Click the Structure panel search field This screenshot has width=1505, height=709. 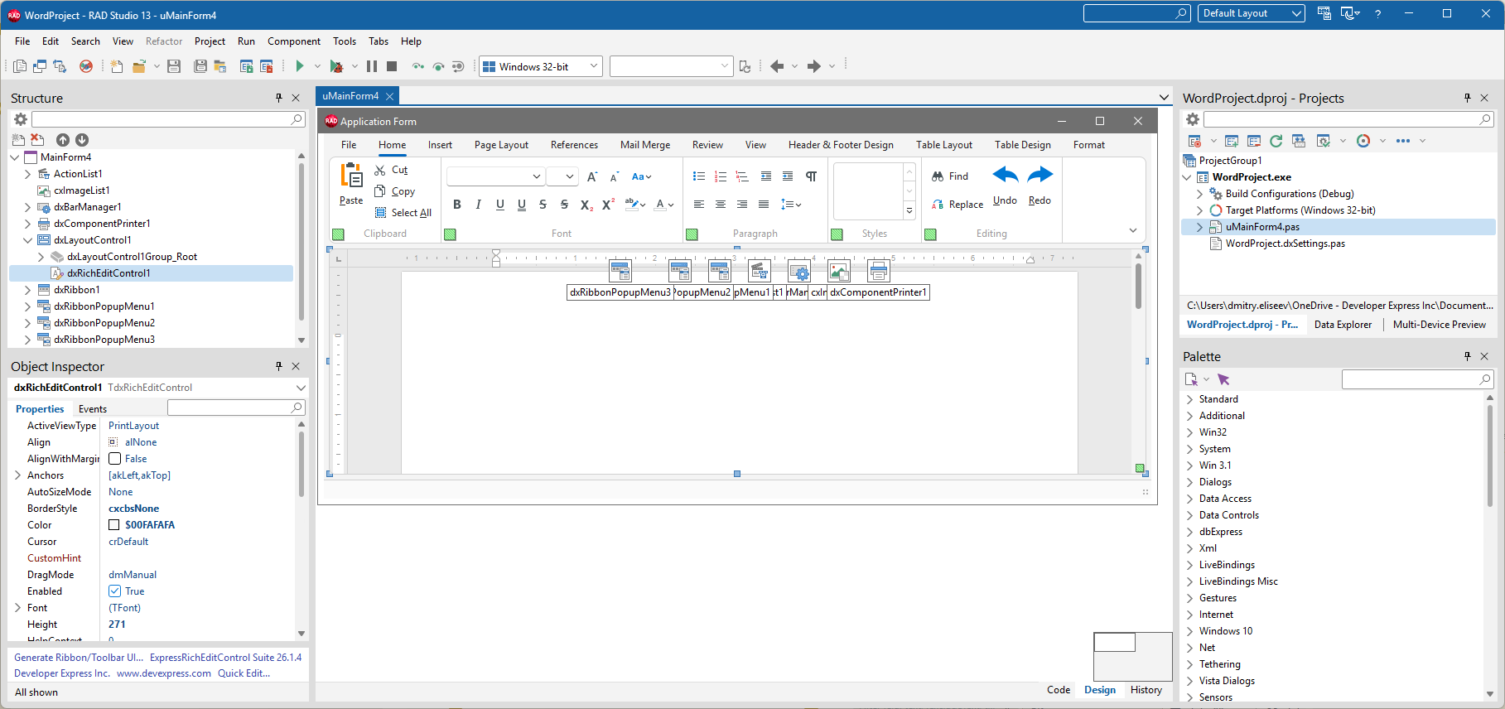tap(168, 120)
